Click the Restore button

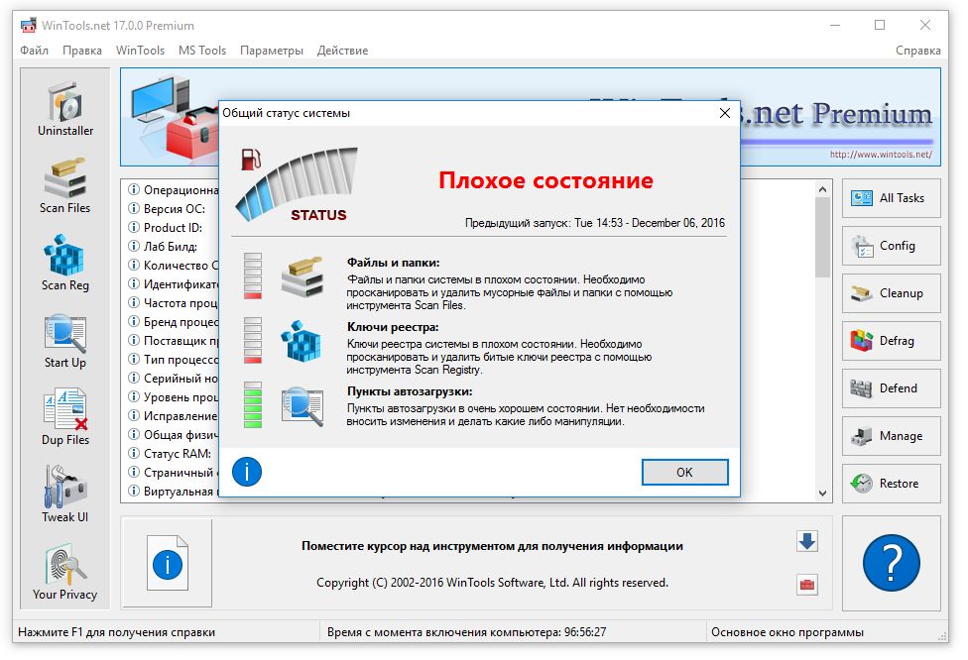[x=891, y=483]
